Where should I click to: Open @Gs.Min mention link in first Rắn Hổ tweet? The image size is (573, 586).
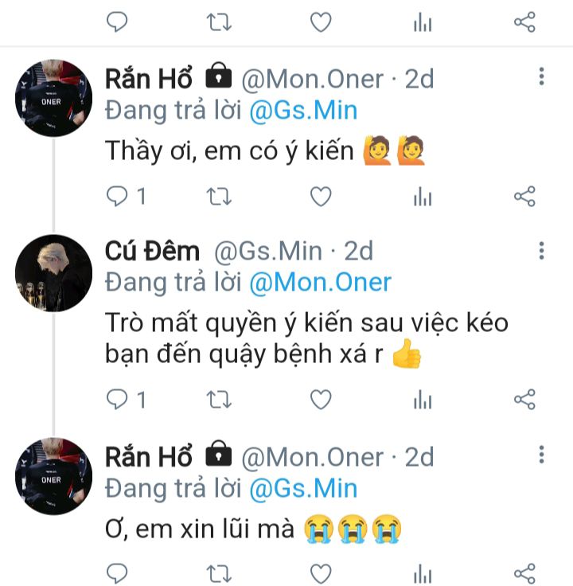click(303, 110)
